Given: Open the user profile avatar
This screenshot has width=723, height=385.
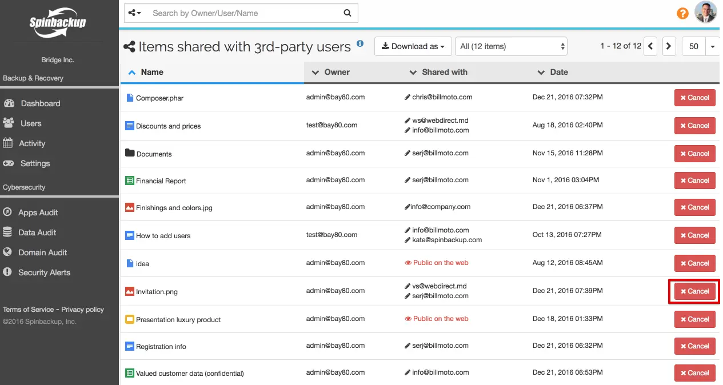Looking at the screenshot, I should click(x=705, y=13).
